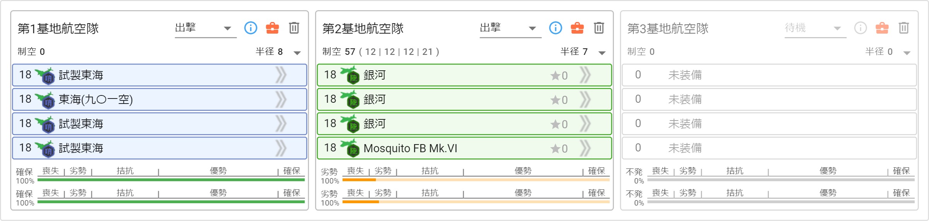
Task: Open orange preset briefcase for 第1基地航空隊
Action: [x=273, y=28]
